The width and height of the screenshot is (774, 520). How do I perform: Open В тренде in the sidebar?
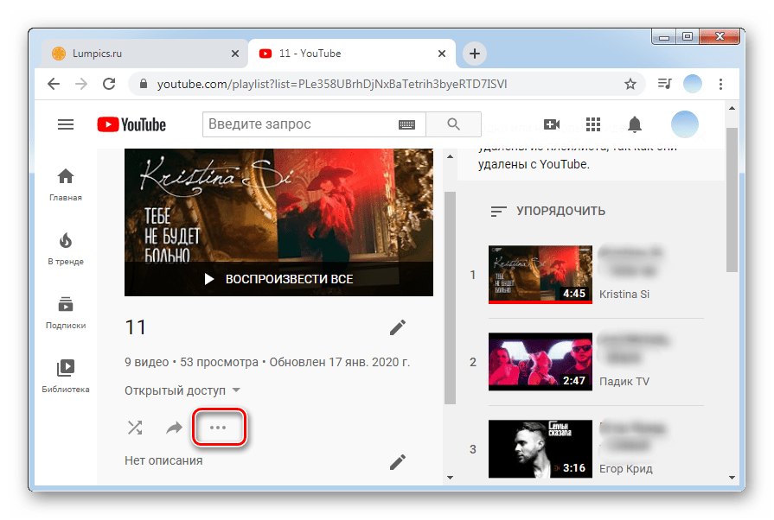pos(66,250)
